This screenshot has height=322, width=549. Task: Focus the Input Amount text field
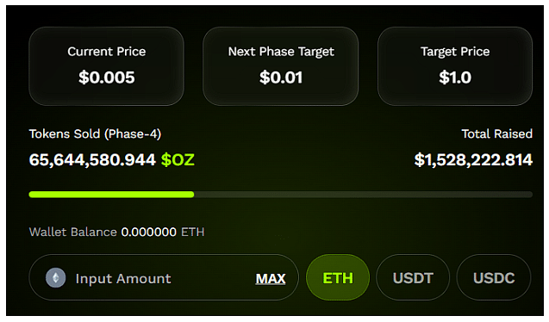coord(164,277)
